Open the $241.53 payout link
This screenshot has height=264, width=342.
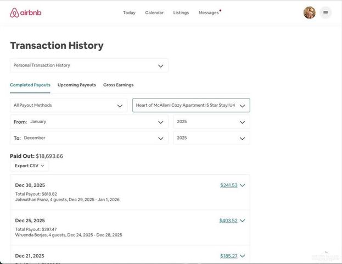coord(228,185)
